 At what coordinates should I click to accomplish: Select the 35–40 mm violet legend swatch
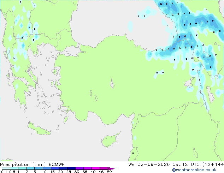point(87,168)
